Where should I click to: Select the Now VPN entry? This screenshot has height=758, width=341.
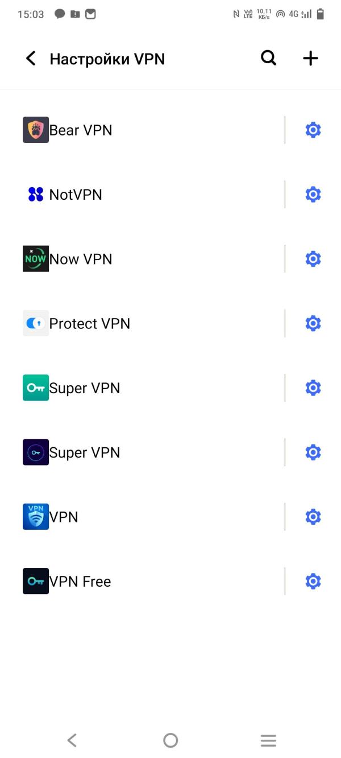[x=153, y=259]
